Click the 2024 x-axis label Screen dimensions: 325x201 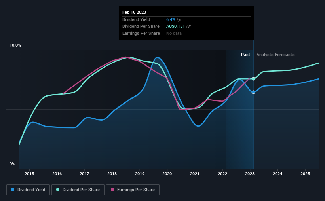(277, 174)
